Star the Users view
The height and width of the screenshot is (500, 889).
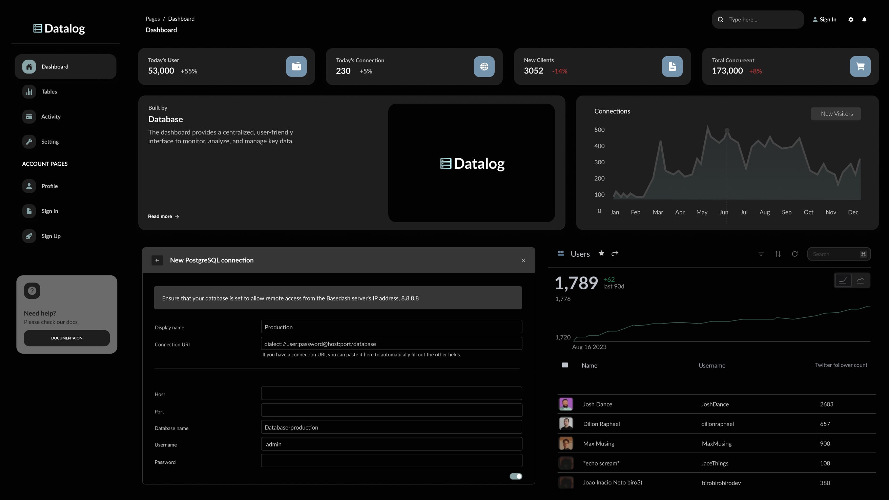point(601,253)
